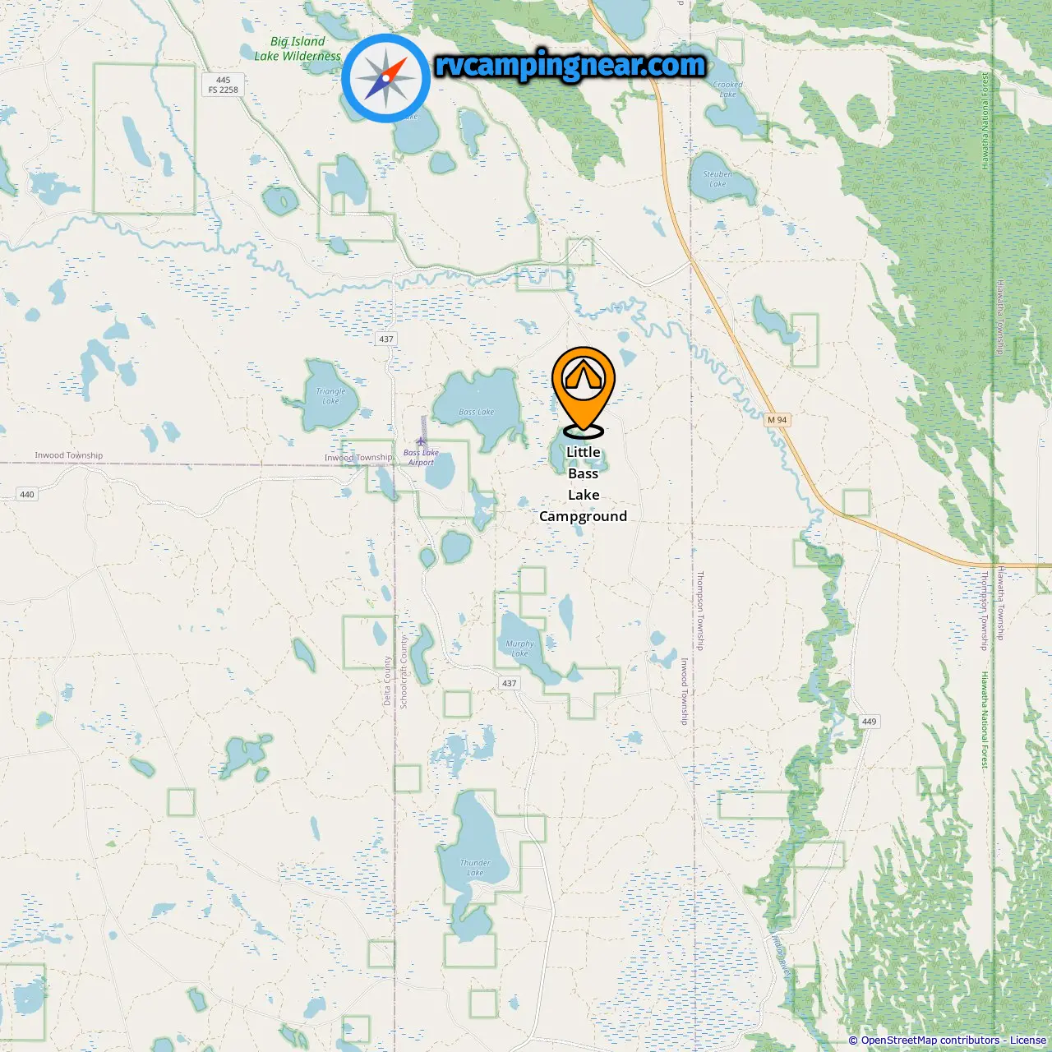
Task: Click the Crooked Lake label
Action: (x=728, y=89)
